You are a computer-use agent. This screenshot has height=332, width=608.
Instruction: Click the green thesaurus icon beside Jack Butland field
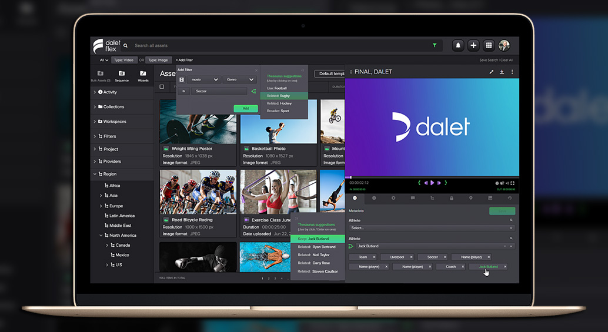coord(351,246)
